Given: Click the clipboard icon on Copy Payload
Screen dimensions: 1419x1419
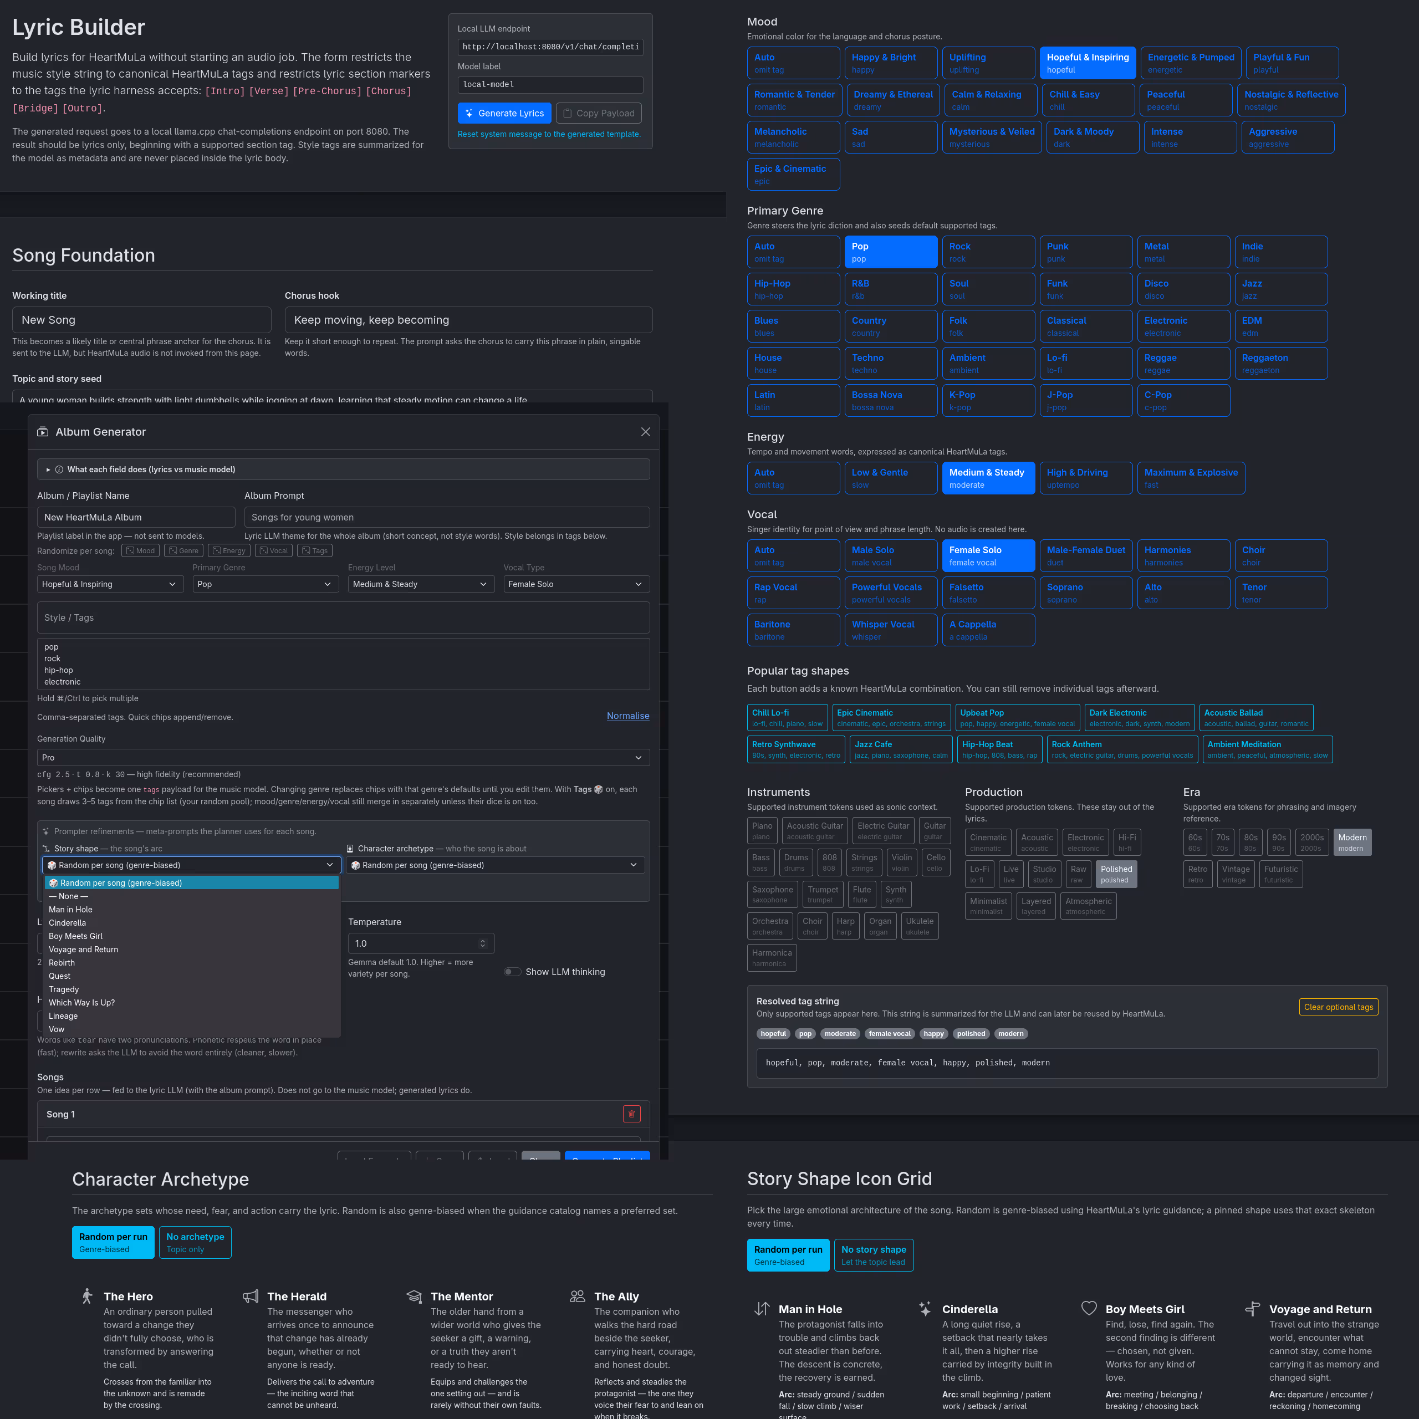Looking at the screenshot, I should coord(567,113).
